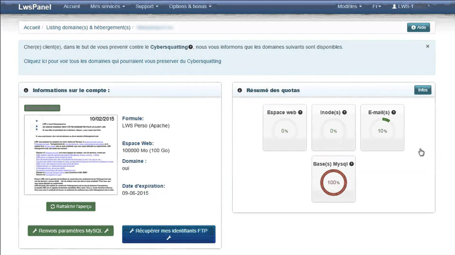Viewport: 455px width, 255px height.
Task: Click the info icon beside Résumé des quotas
Action: point(240,90)
